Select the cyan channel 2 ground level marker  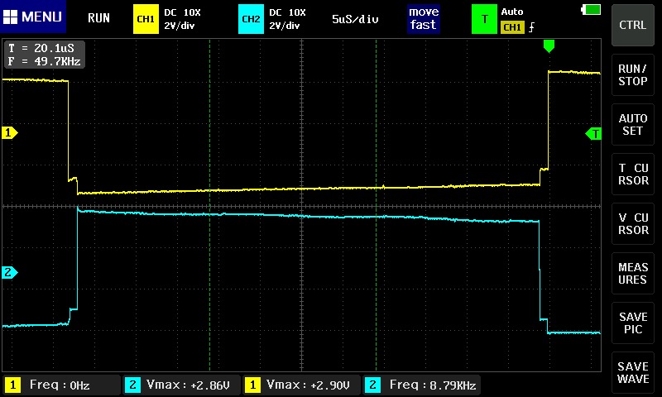(x=10, y=272)
